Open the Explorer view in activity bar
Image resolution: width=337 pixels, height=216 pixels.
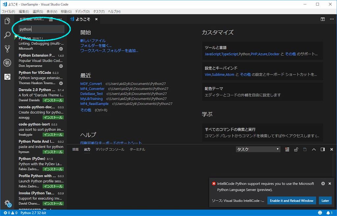coord(7,21)
